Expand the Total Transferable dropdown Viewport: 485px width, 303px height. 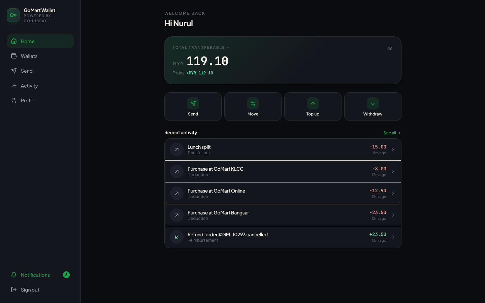click(x=201, y=47)
